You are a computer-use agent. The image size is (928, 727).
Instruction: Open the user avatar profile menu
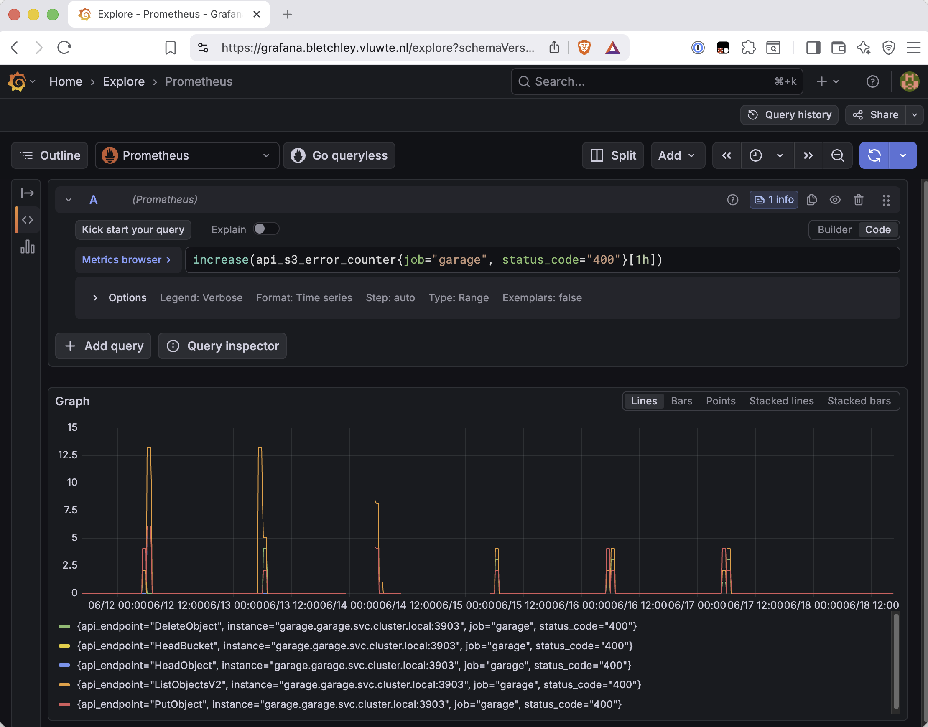909,81
